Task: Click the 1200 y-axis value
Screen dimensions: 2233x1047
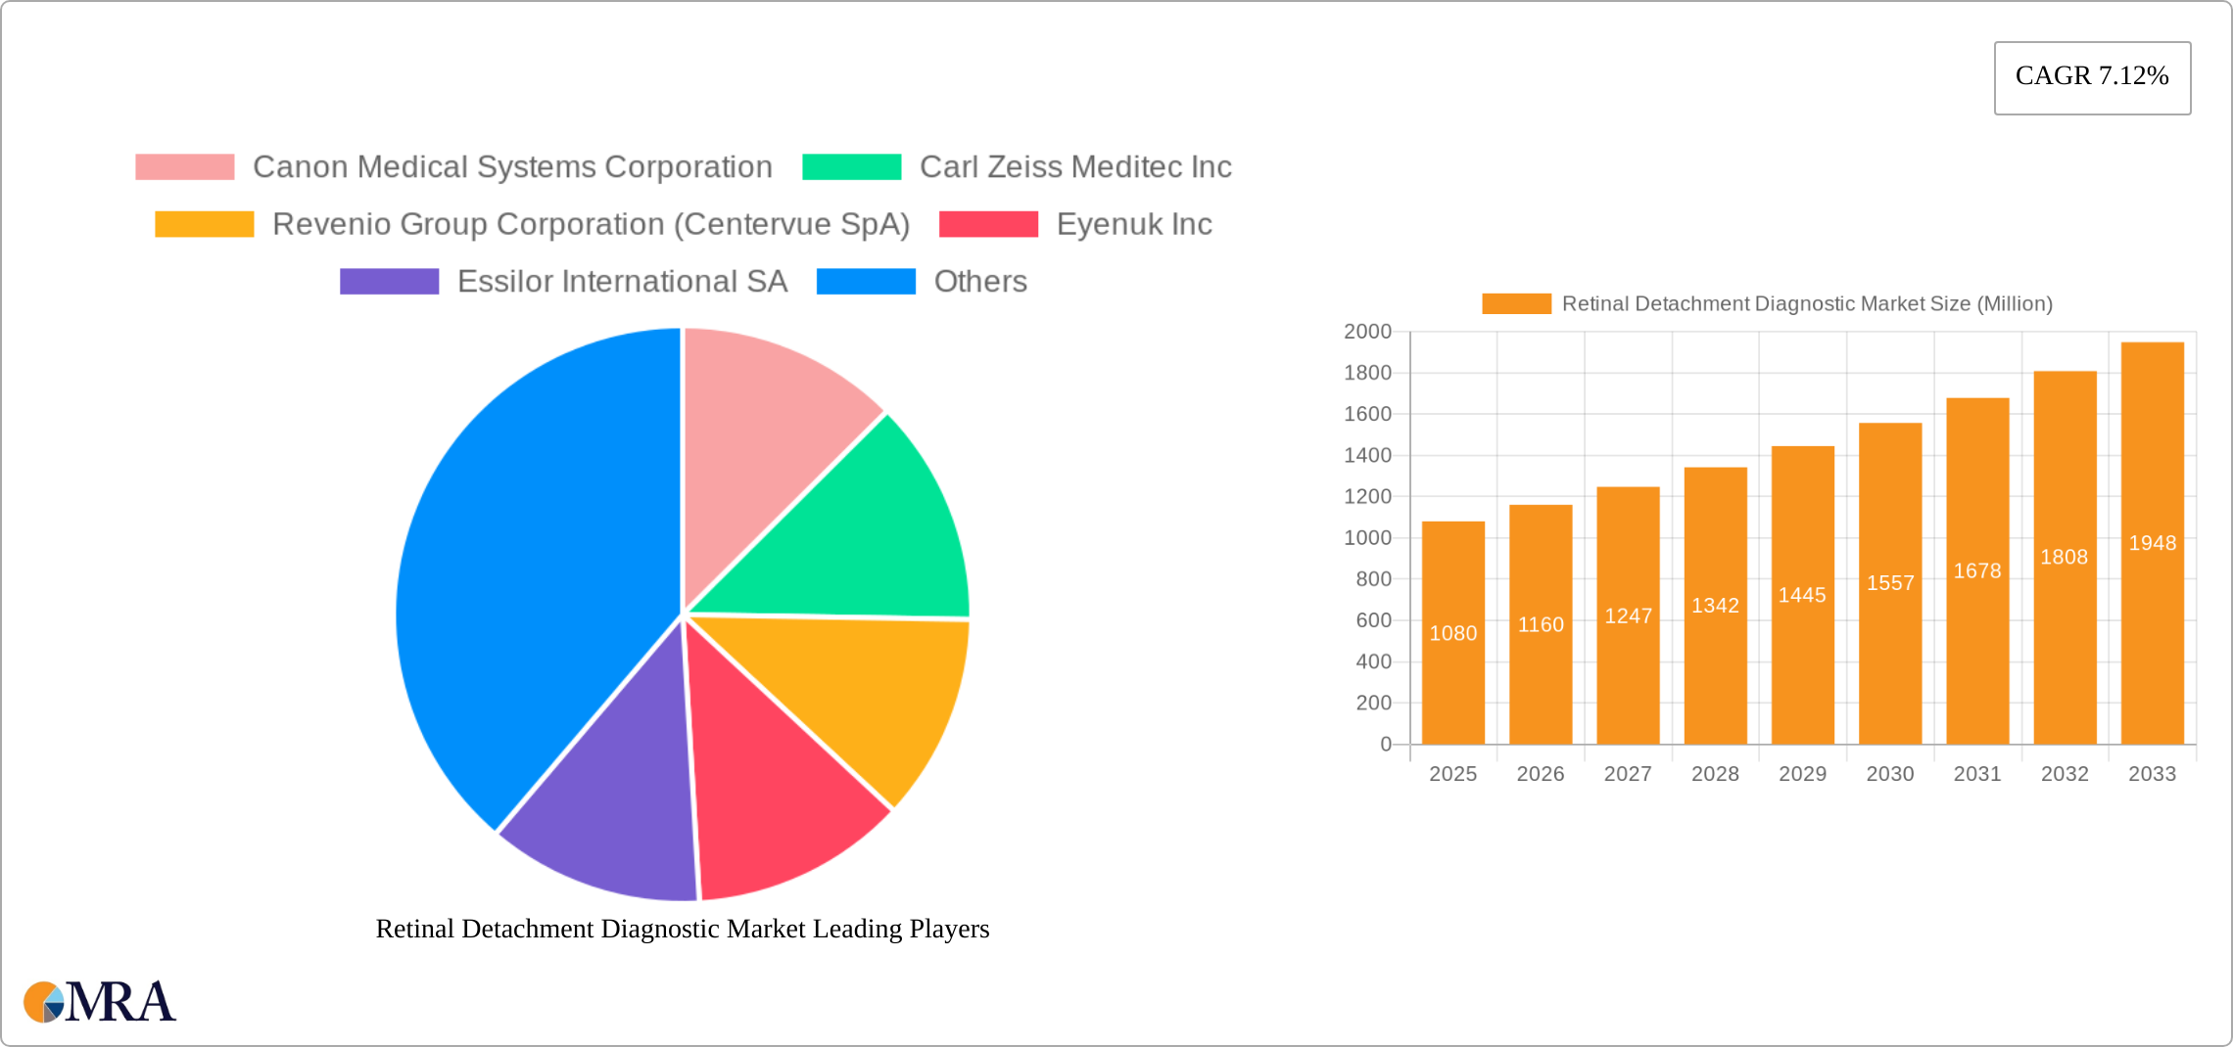Action: pos(1368,496)
